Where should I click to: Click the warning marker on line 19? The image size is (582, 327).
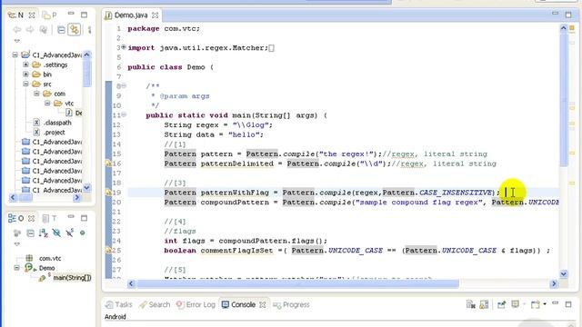pyautogui.click(x=108, y=193)
